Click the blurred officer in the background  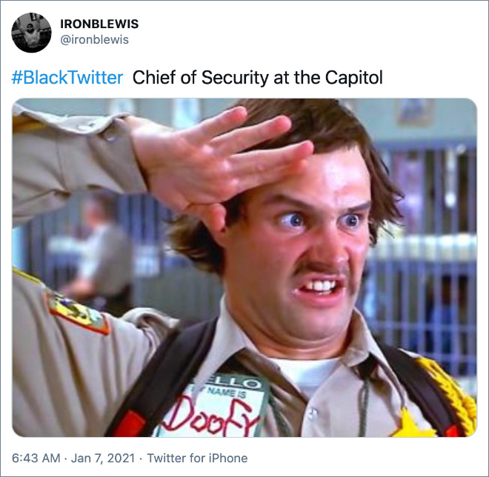(x=100, y=250)
